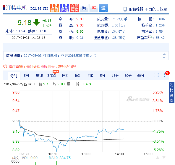Toggle the 对比深指 comparison panel
Screen dimensions: 175x165
[x=172, y=93]
